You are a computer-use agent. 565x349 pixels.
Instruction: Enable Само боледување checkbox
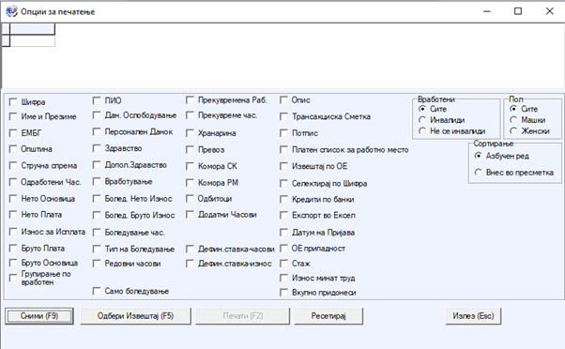(x=97, y=291)
